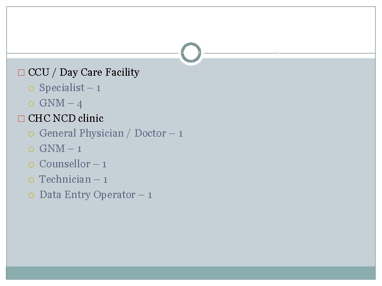Click the teal footer bar at slide bottom

click(191, 273)
